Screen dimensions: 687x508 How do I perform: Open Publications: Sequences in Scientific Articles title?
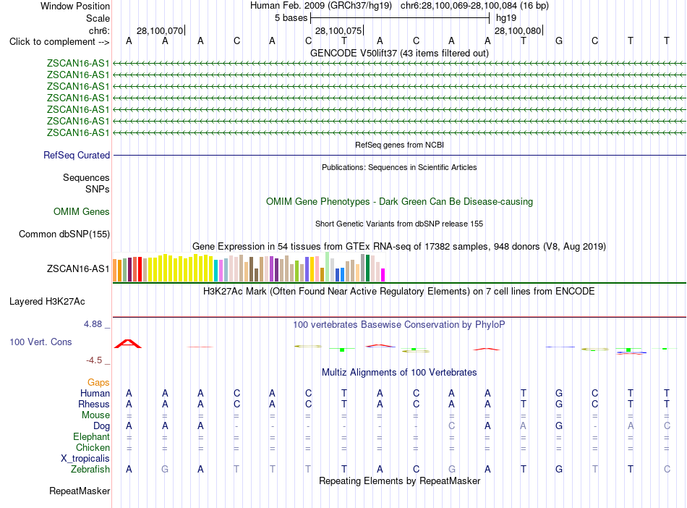[x=399, y=167]
